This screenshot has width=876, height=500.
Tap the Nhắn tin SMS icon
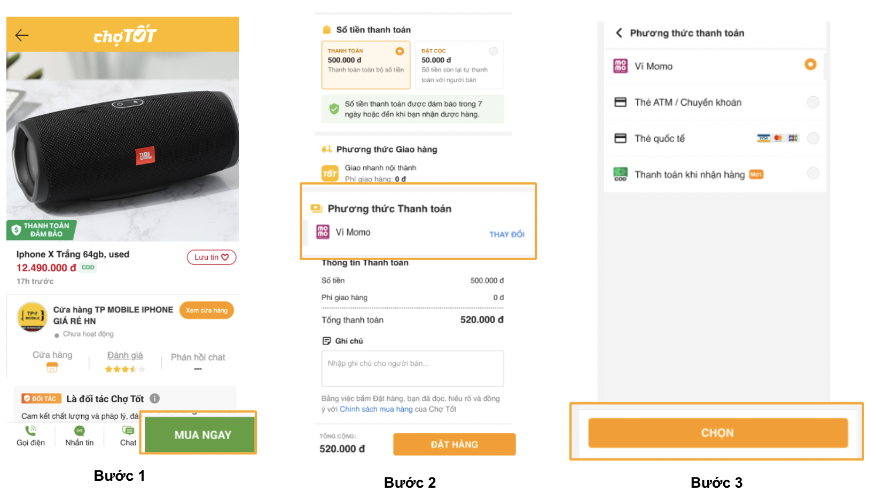point(80,431)
